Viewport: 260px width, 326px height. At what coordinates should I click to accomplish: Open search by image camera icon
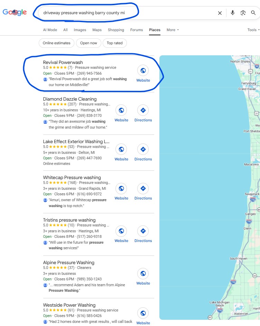[243, 13]
